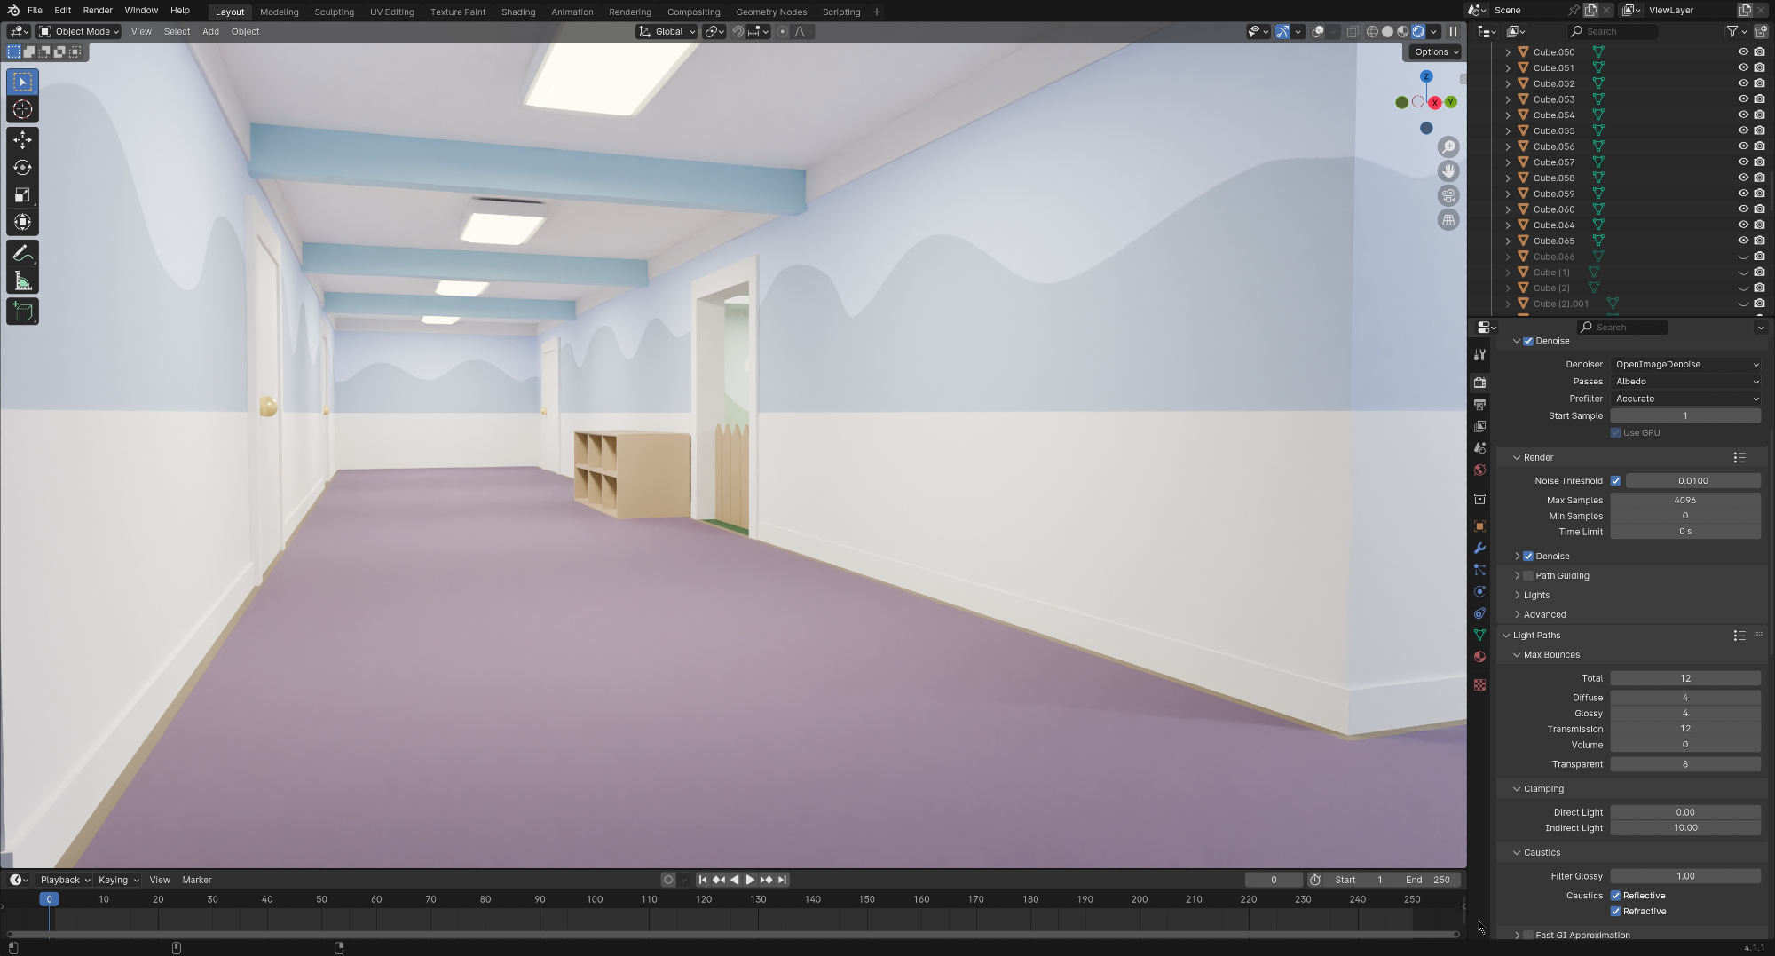This screenshot has height=956, width=1775.
Task: Open the Render menu
Action: coord(98,11)
